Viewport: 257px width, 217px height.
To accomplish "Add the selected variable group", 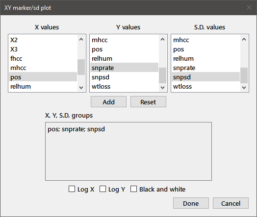I will click(x=109, y=102).
